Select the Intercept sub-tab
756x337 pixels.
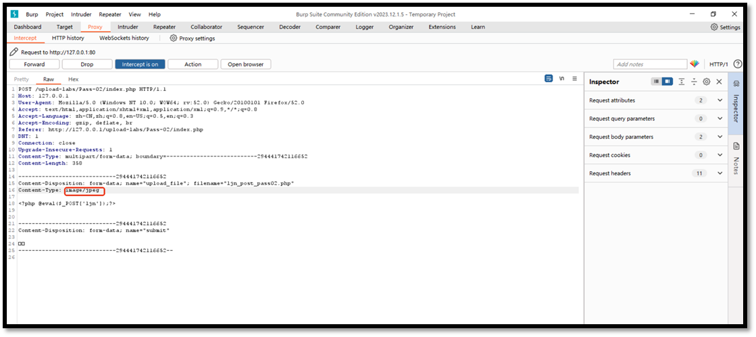(x=25, y=38)
